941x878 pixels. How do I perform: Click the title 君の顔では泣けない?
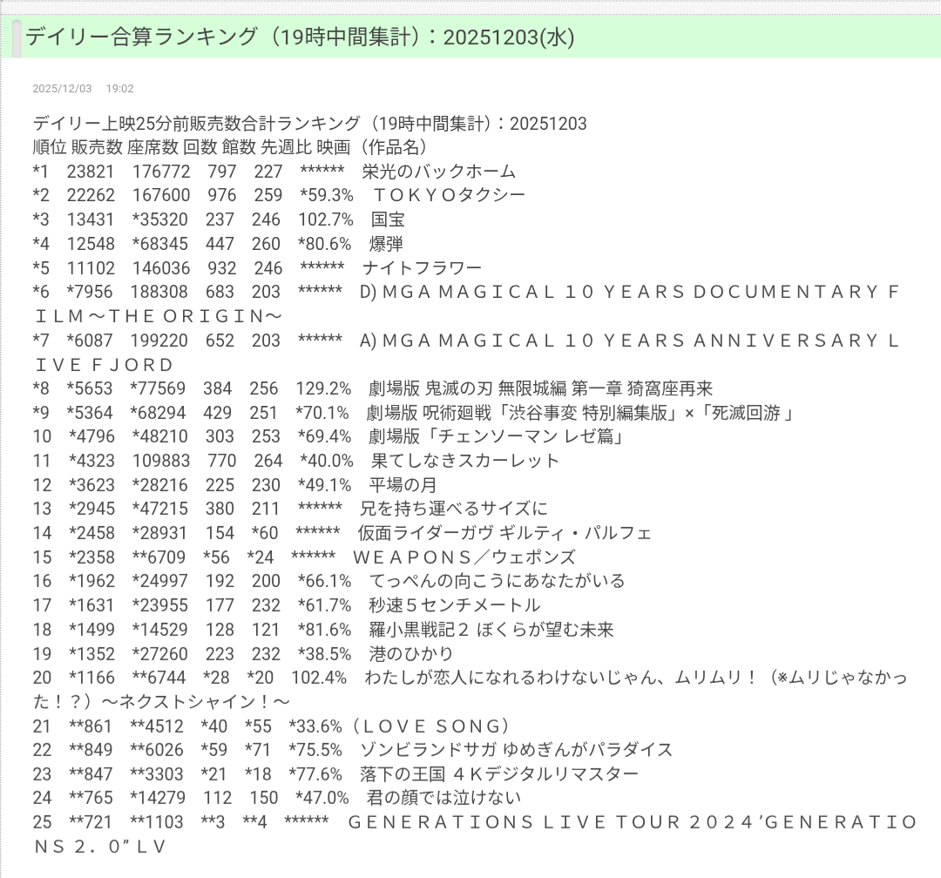point(443,798)
